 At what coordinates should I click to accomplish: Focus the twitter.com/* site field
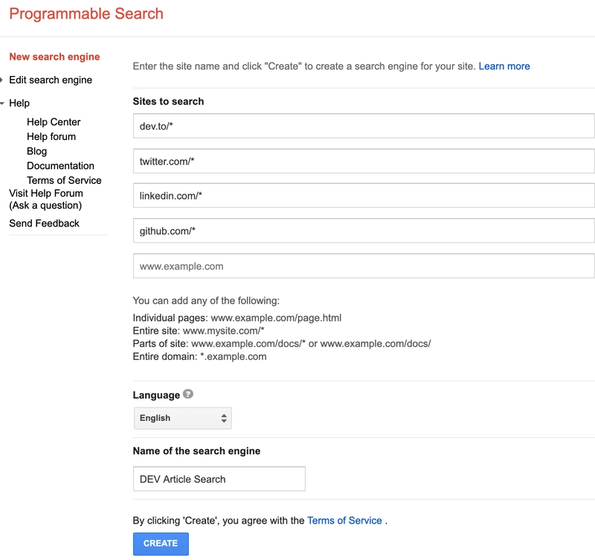363,161
